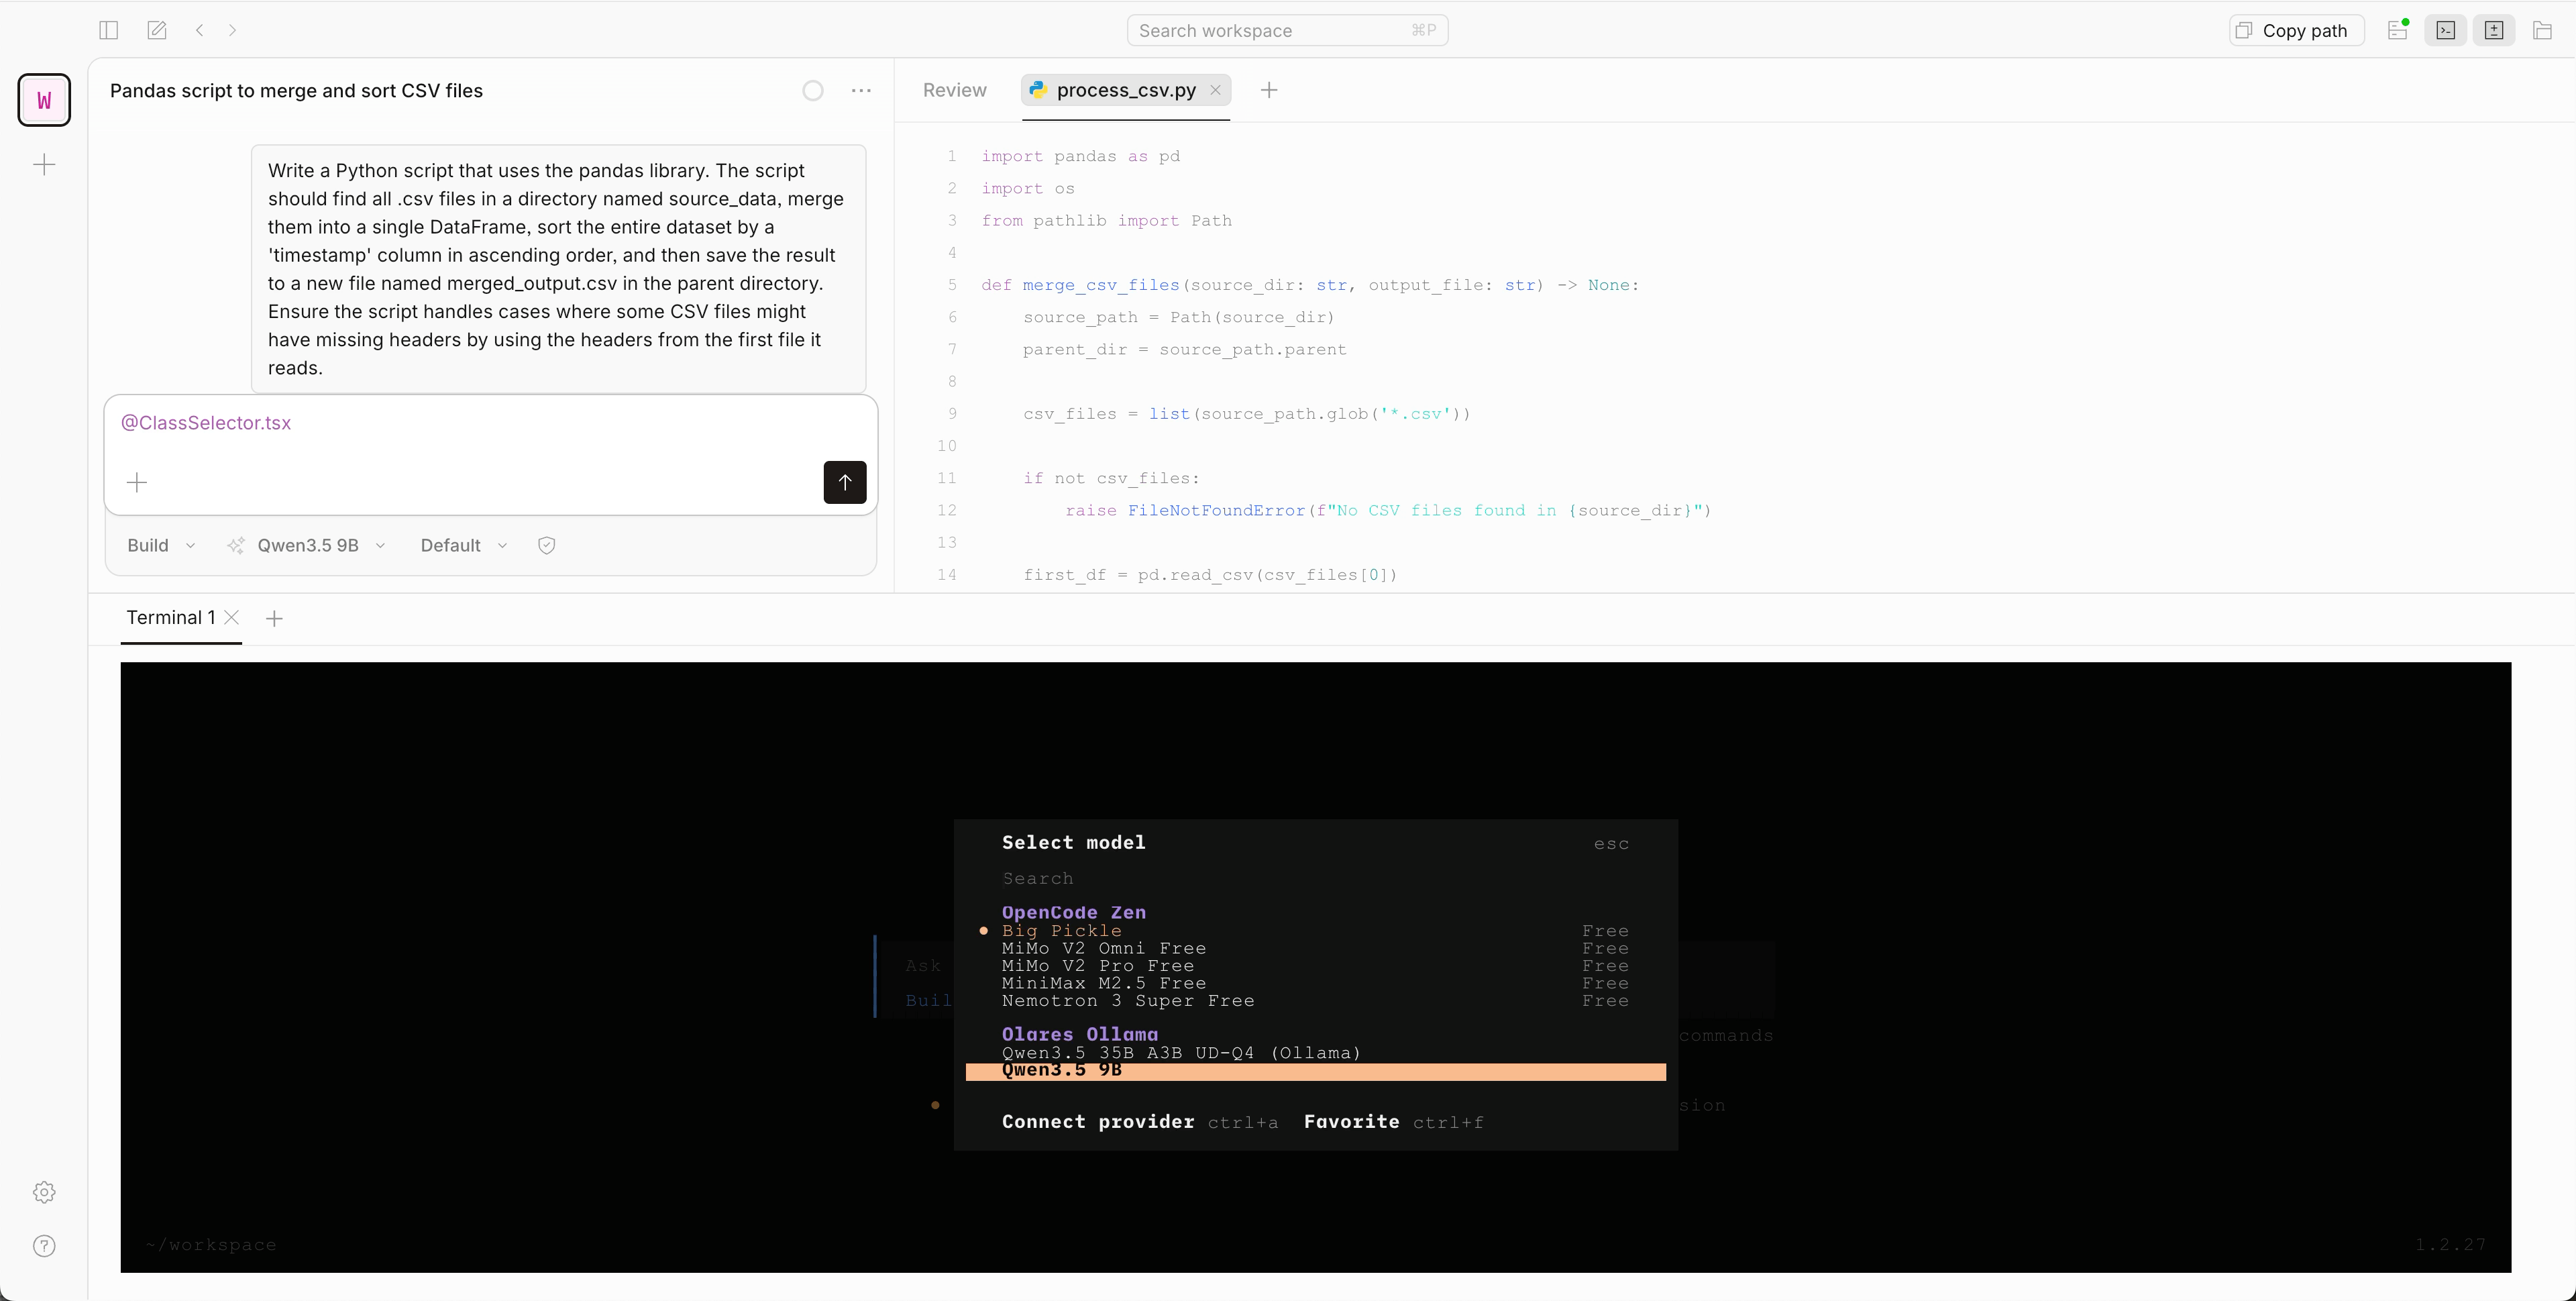Open the Qwen3.5 9B model dropdown
2576x1301 pixels.
click(307, 545)
